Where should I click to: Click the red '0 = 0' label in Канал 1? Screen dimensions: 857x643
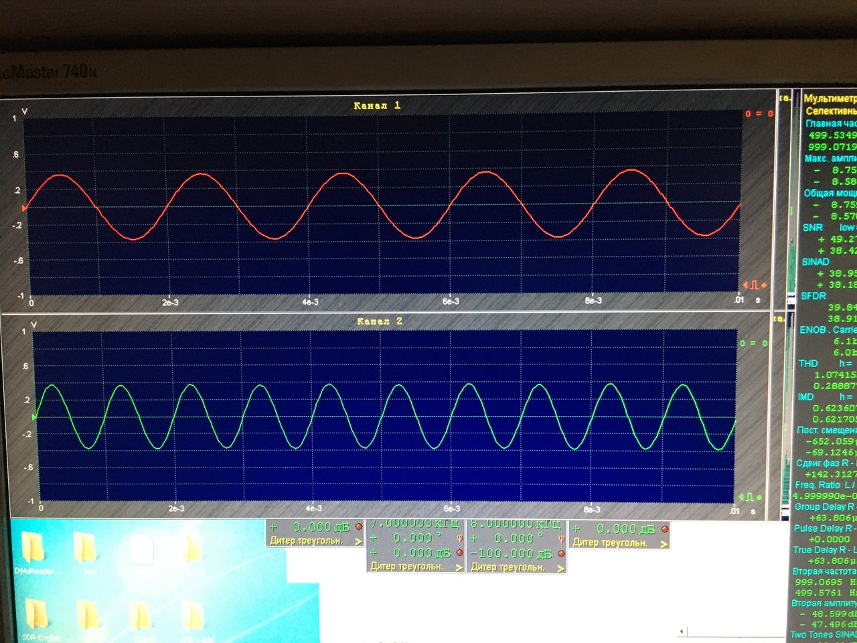click(x=759, y=114)
